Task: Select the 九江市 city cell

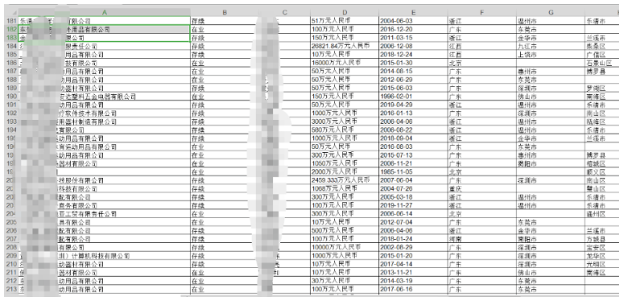Action: [551, 46]
